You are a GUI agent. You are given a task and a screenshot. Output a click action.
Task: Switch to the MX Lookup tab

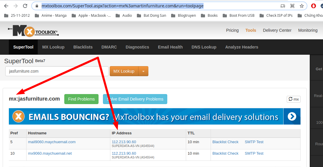pyautogui.click(x=53, y=47)
